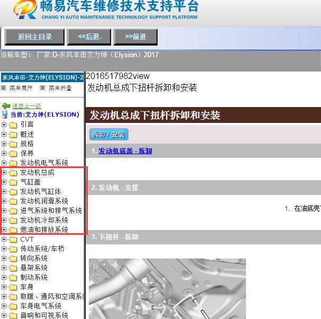Expand the 发动机润滑系统 folder node
Image resolution: width=321 pixels, height=319 pixels.
(4, 201)
